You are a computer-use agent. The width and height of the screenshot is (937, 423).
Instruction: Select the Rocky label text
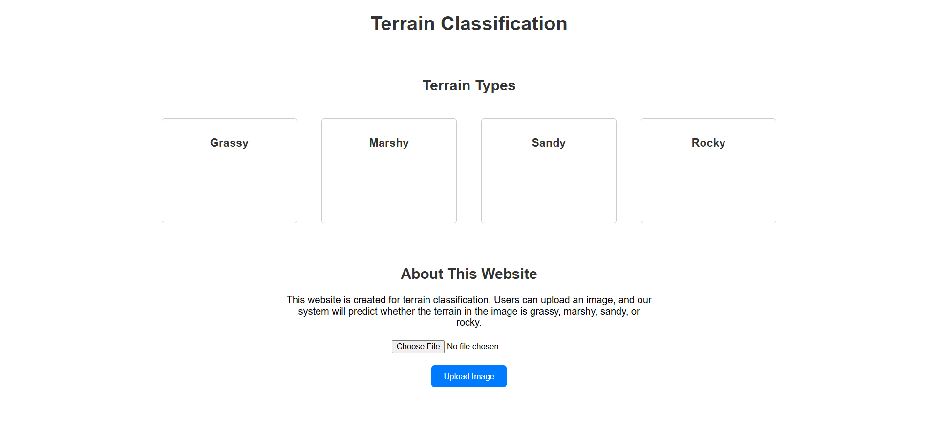(x=708, y=143)
